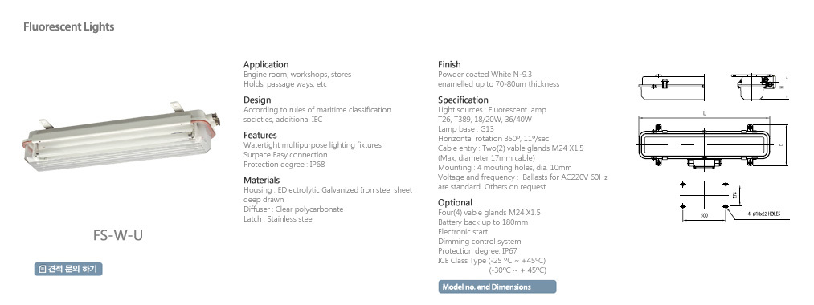Click the Specification section heading
The image size is (814, 305).
tap(463, 100)
